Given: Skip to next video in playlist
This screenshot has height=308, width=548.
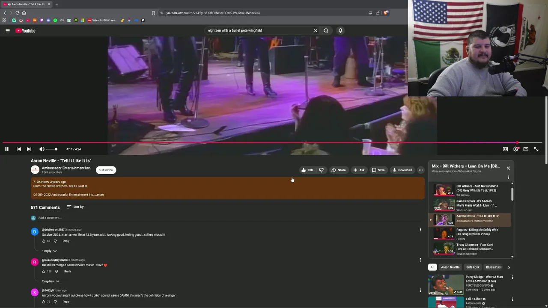Looking at the screenshot, I should 29,149.
